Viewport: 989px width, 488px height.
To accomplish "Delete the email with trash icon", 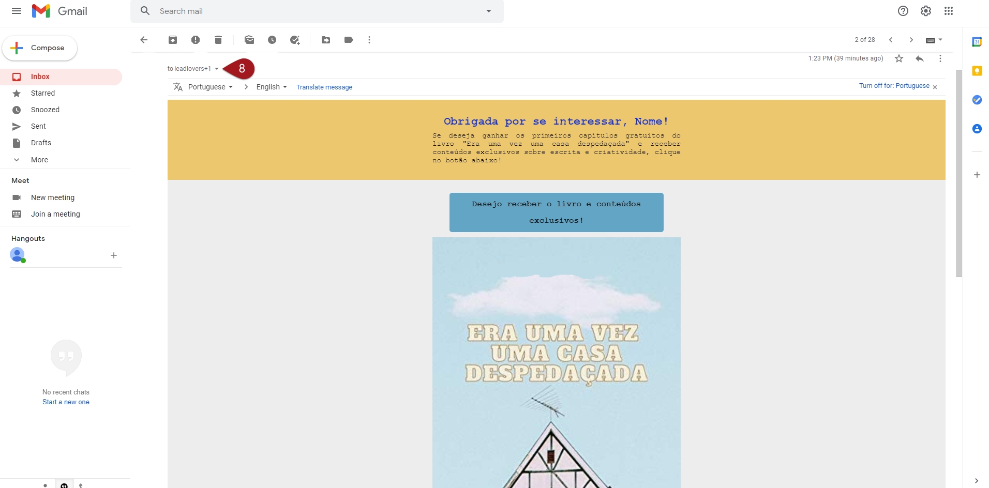I will pyautogui.click(x=218, y=40).
